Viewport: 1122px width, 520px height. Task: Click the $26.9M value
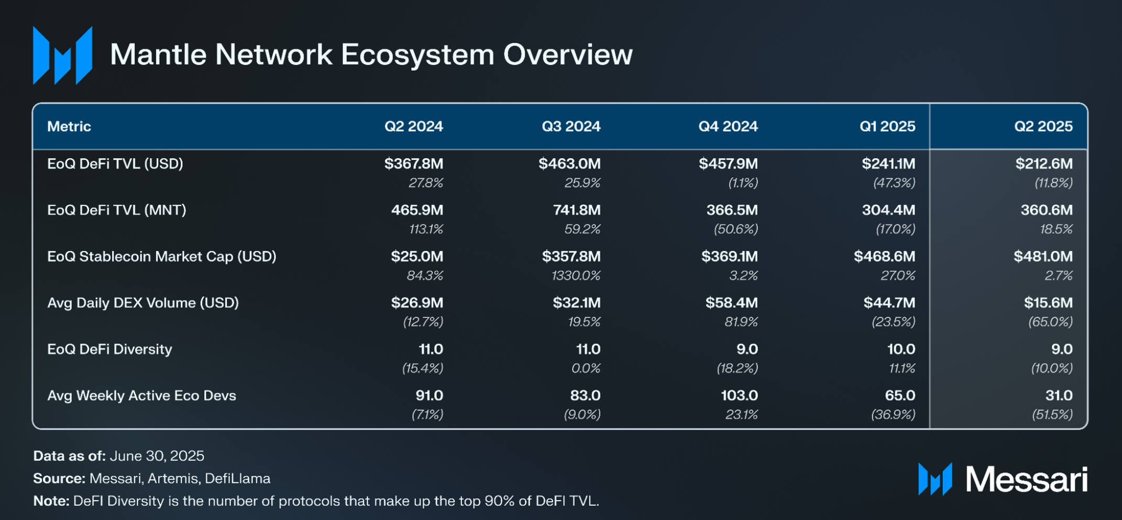click(417, 303)
